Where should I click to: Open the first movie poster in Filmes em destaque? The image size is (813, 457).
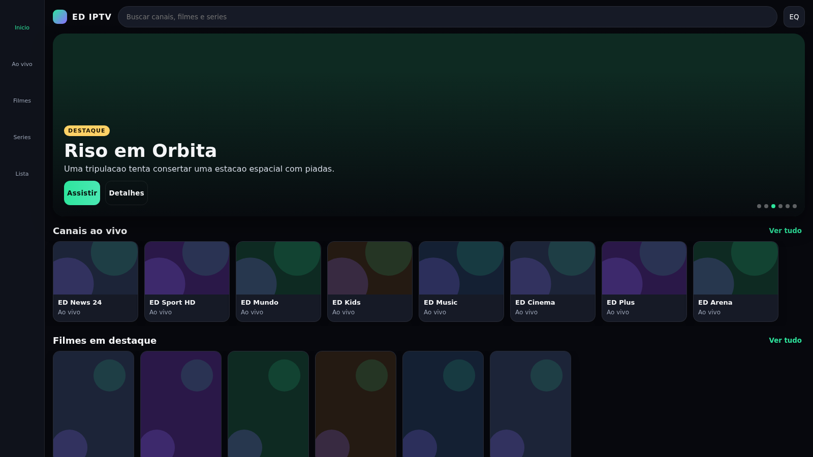pyautogui.click(x=93, y=404)
